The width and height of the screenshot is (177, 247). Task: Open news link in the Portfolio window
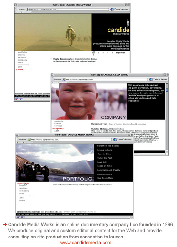point(22,194)
